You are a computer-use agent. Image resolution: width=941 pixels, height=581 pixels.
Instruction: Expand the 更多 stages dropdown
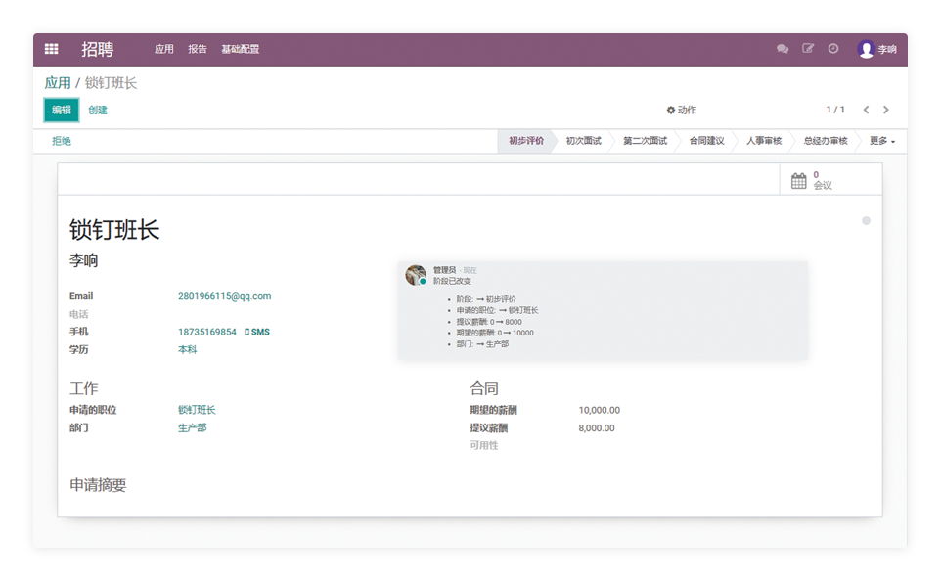click(x=881, y=141)
